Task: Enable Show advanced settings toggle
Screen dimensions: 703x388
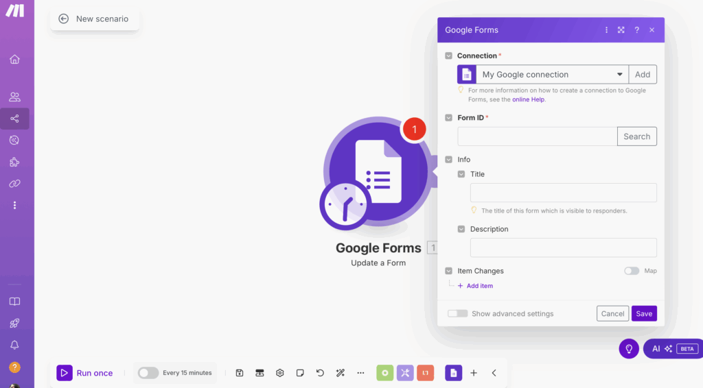Action: pos(457,314)
